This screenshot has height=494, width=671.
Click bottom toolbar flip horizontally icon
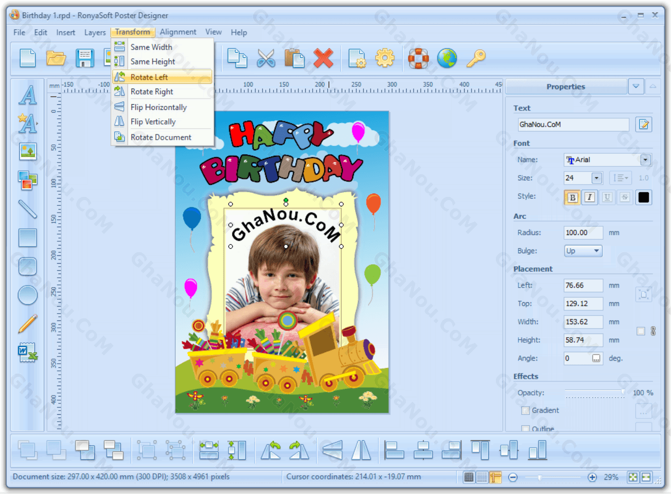tap(332, 450)
